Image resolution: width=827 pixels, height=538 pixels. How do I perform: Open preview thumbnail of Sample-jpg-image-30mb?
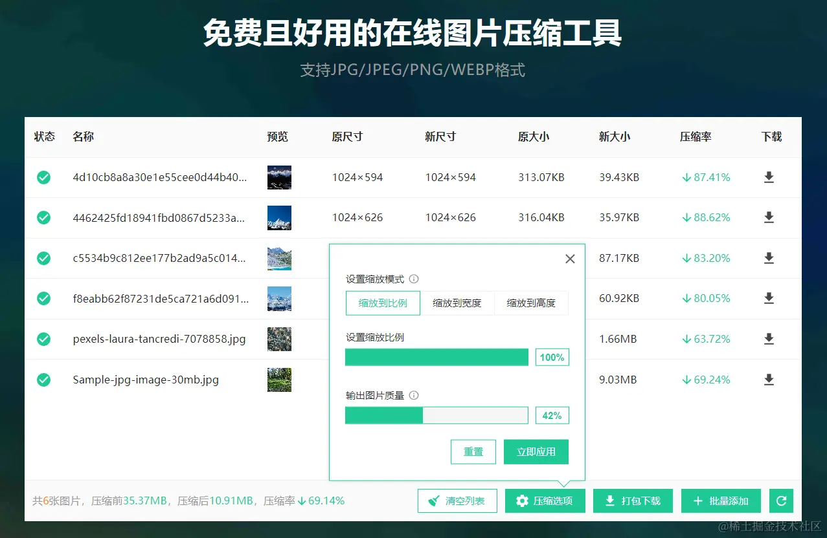tap(279, 380)
